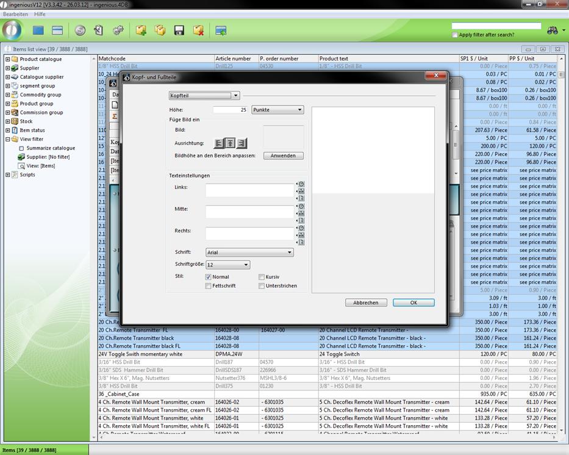The height and width of the screenshot is (455, 569).
Task: Expand the Product catalogue tree node
Action: [8, 59]
